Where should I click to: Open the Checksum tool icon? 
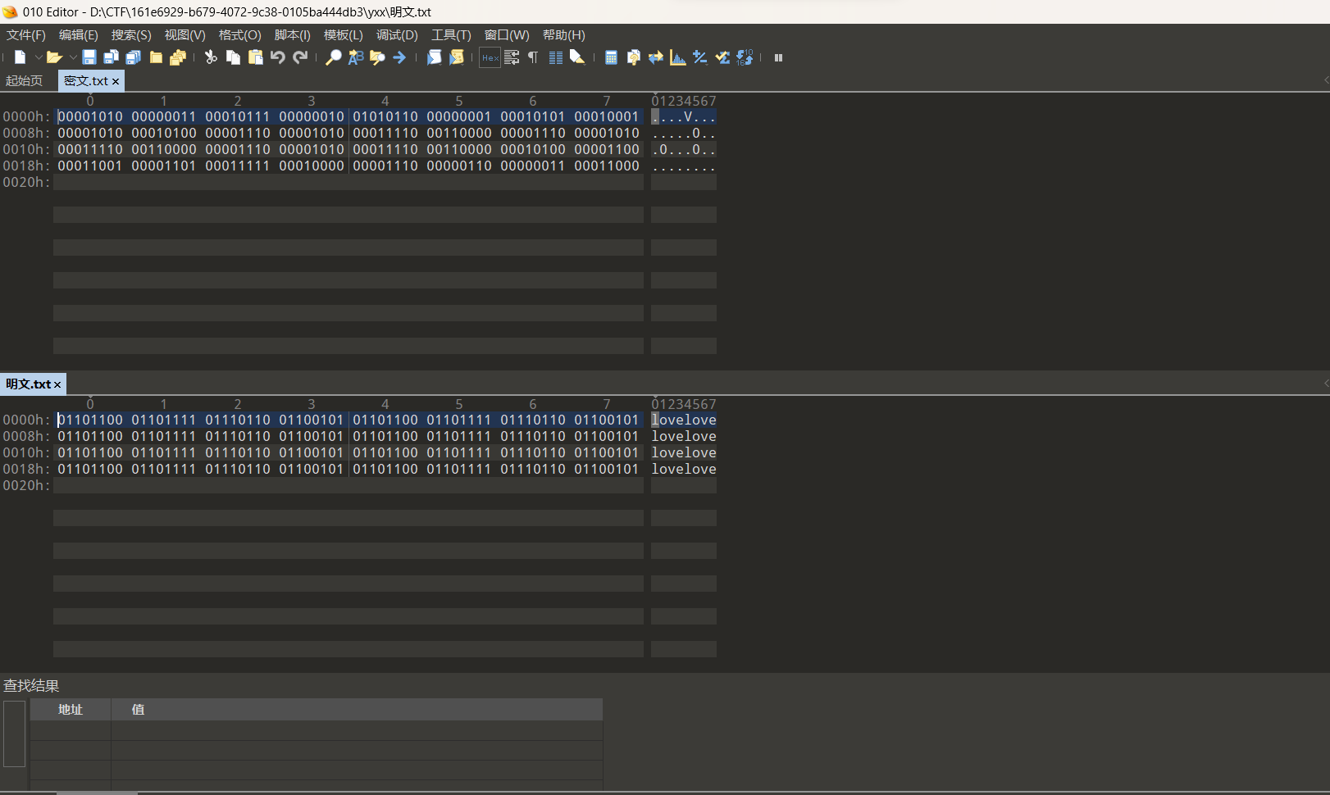click(722, 57)
